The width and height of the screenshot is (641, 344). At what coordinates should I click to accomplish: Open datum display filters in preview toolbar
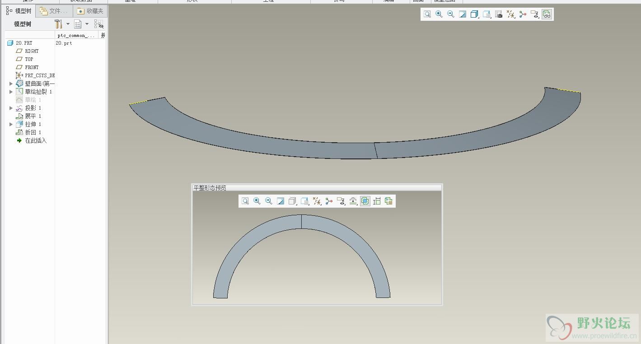tap(317, 201)
